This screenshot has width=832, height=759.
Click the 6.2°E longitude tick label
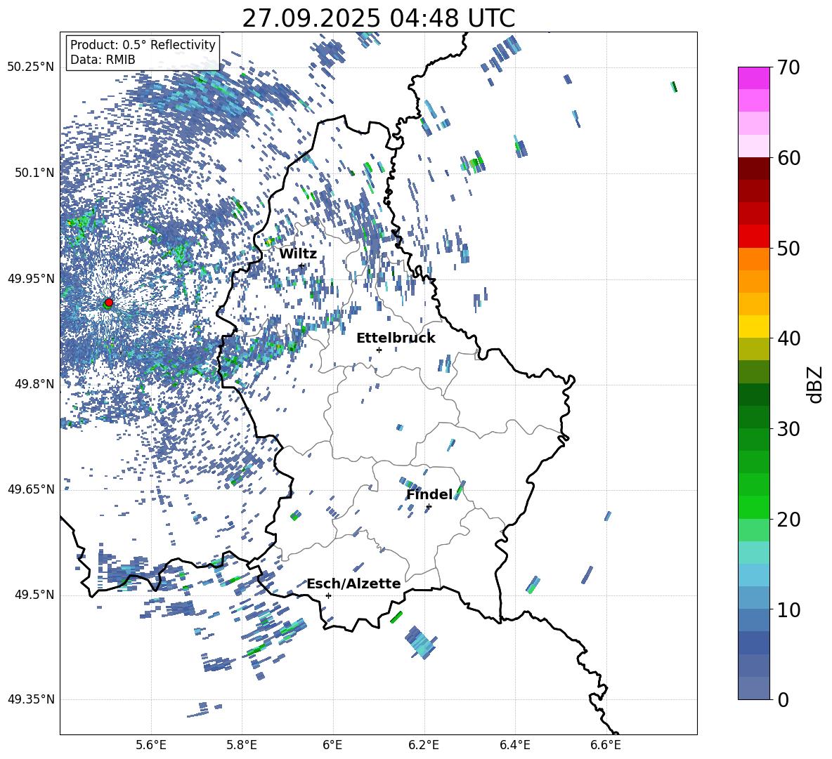(x=424, y=745)
